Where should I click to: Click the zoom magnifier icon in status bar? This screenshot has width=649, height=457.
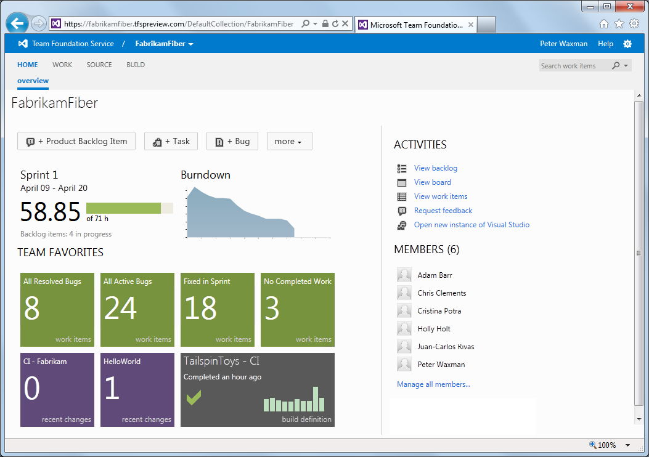pos(593,445)
